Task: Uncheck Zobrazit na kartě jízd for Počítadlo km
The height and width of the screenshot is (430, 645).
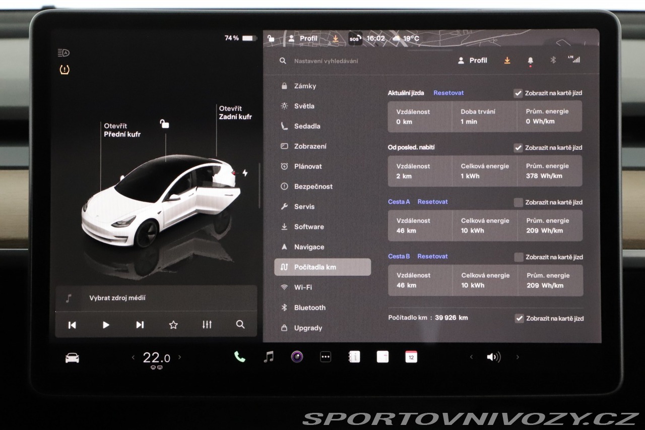Action: click(519, 319)
